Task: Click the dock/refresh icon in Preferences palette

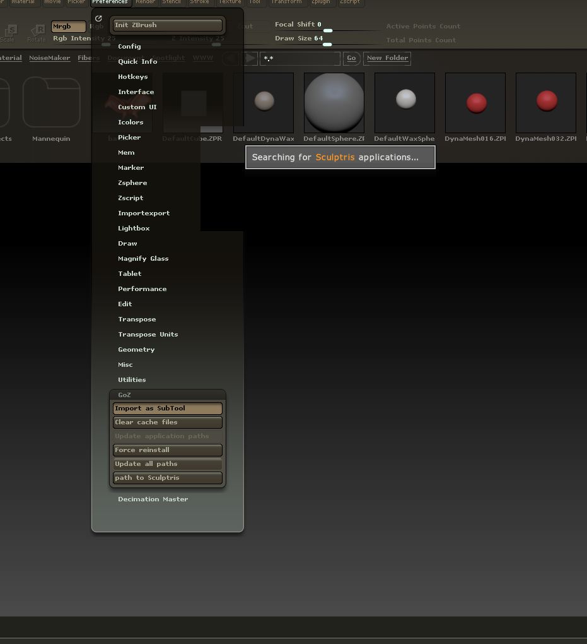Action: 98,19
